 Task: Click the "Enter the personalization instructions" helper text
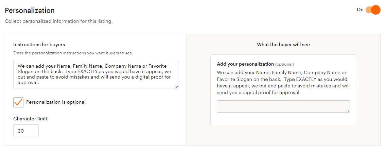point(73,53)
